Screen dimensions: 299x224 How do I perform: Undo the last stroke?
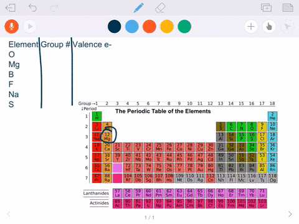32,8
